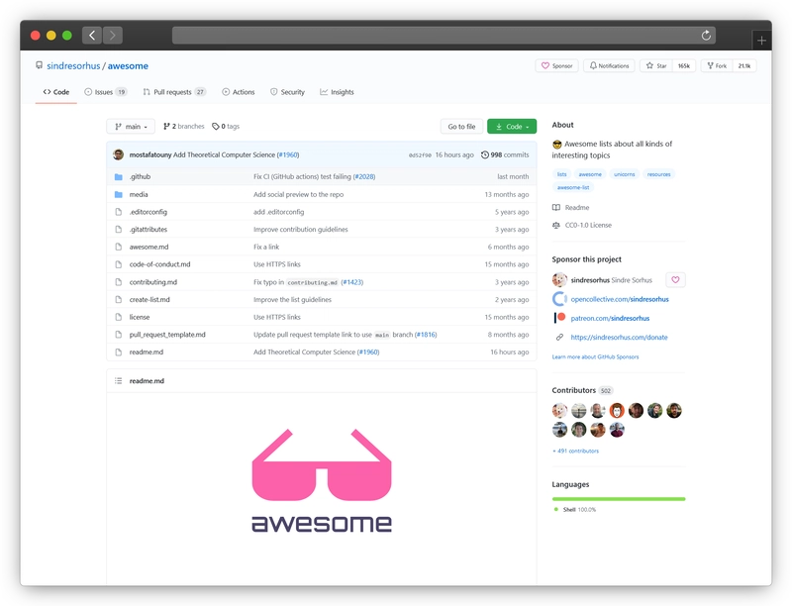Screen dimensions: 792x606
Task: View the 2 branches link
Action: tap(184, 127)
